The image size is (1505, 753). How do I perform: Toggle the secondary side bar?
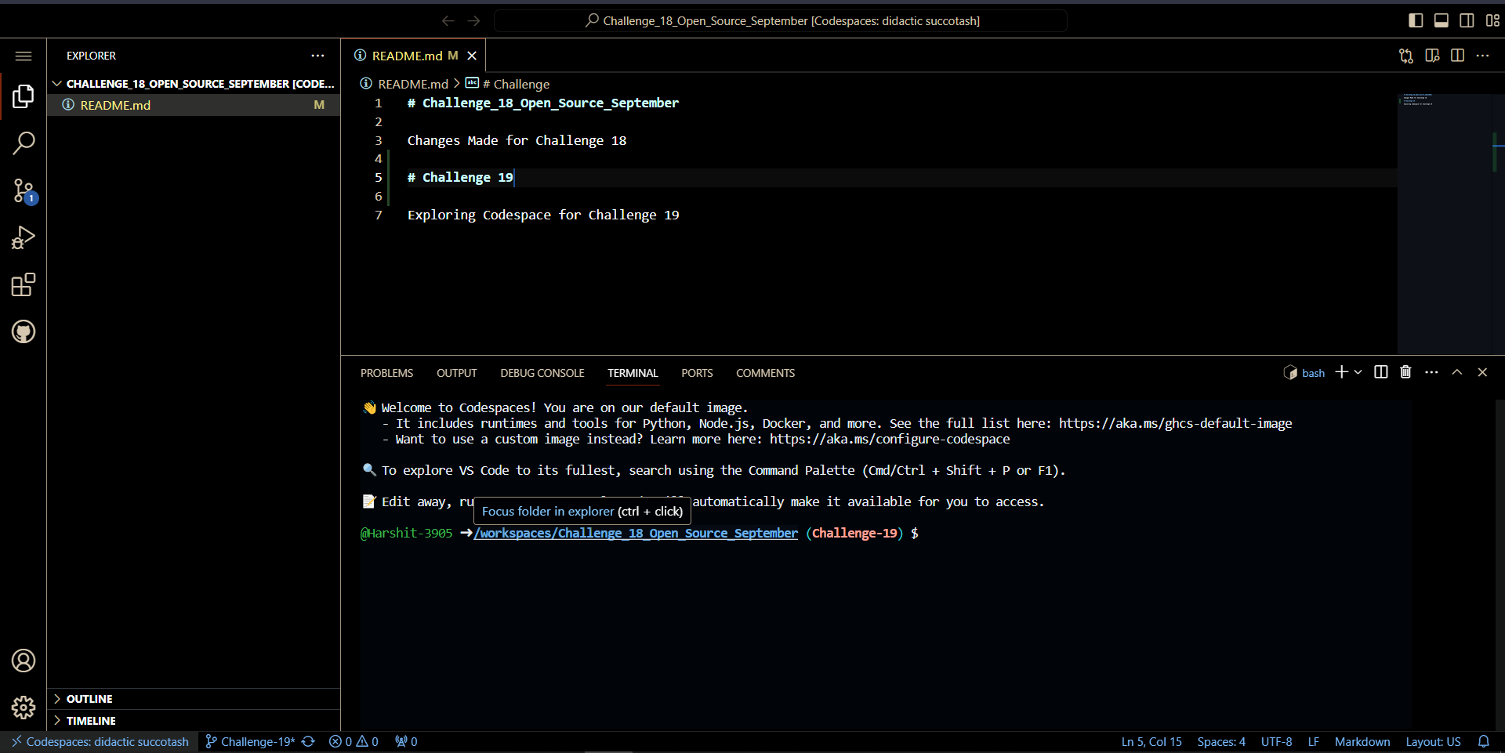(x=1466, y=20)
